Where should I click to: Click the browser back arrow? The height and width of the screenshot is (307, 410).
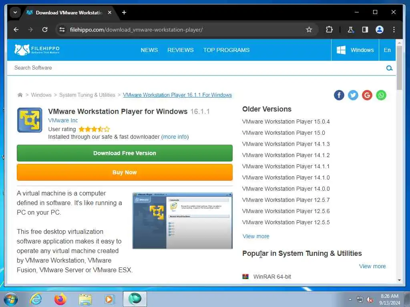click(x=16, y=30)
